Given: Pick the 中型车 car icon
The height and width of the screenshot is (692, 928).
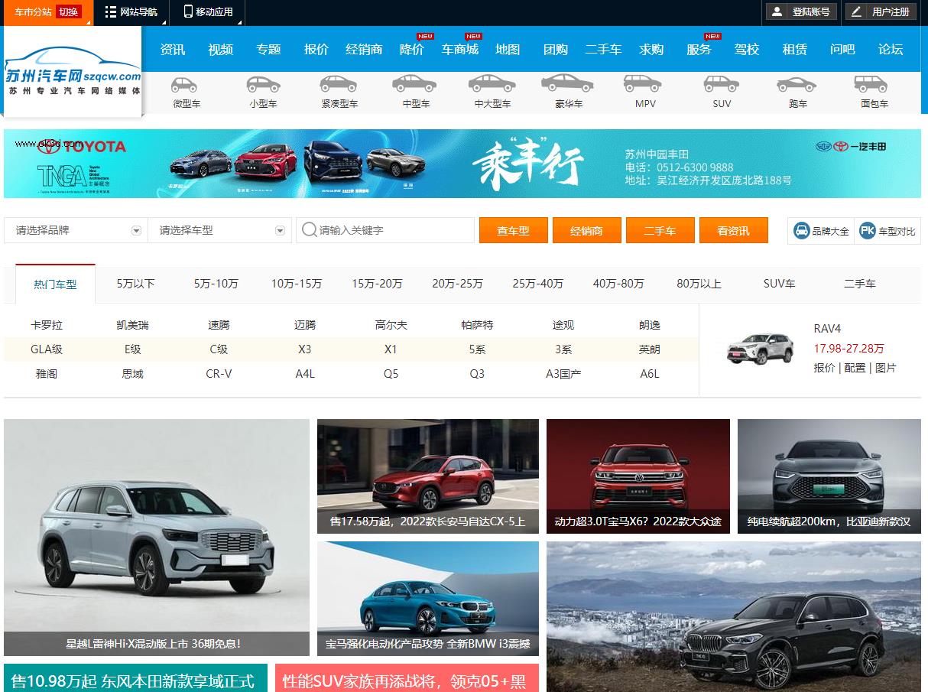Looking at the screenshot, I should pos(415,84).
